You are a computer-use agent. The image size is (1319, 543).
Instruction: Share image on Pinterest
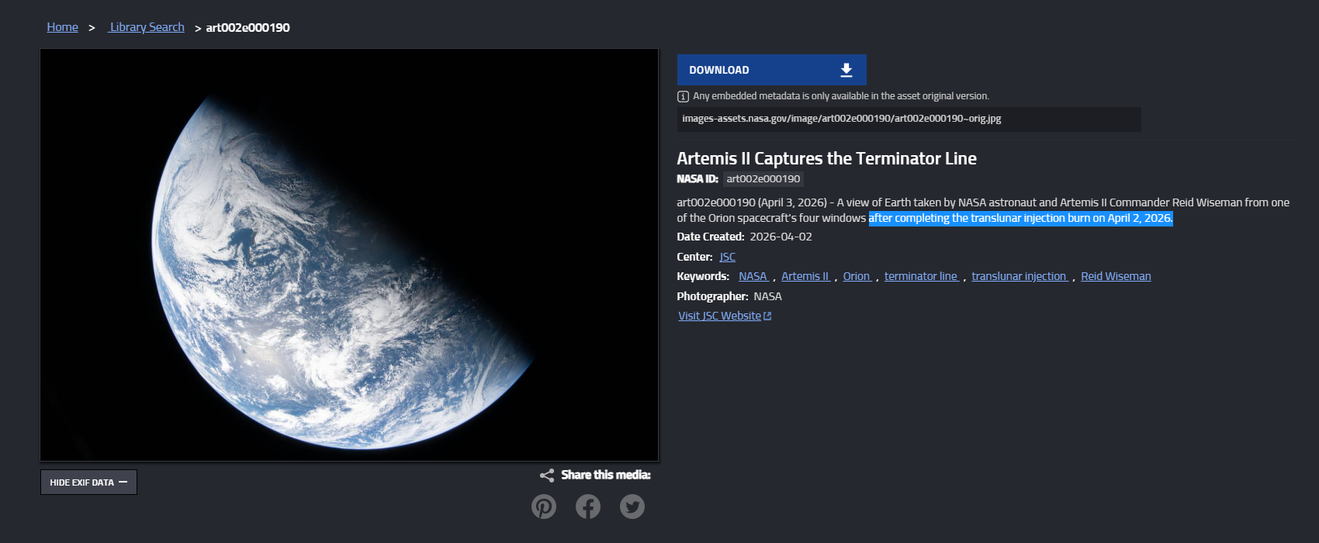click(544, 507)
